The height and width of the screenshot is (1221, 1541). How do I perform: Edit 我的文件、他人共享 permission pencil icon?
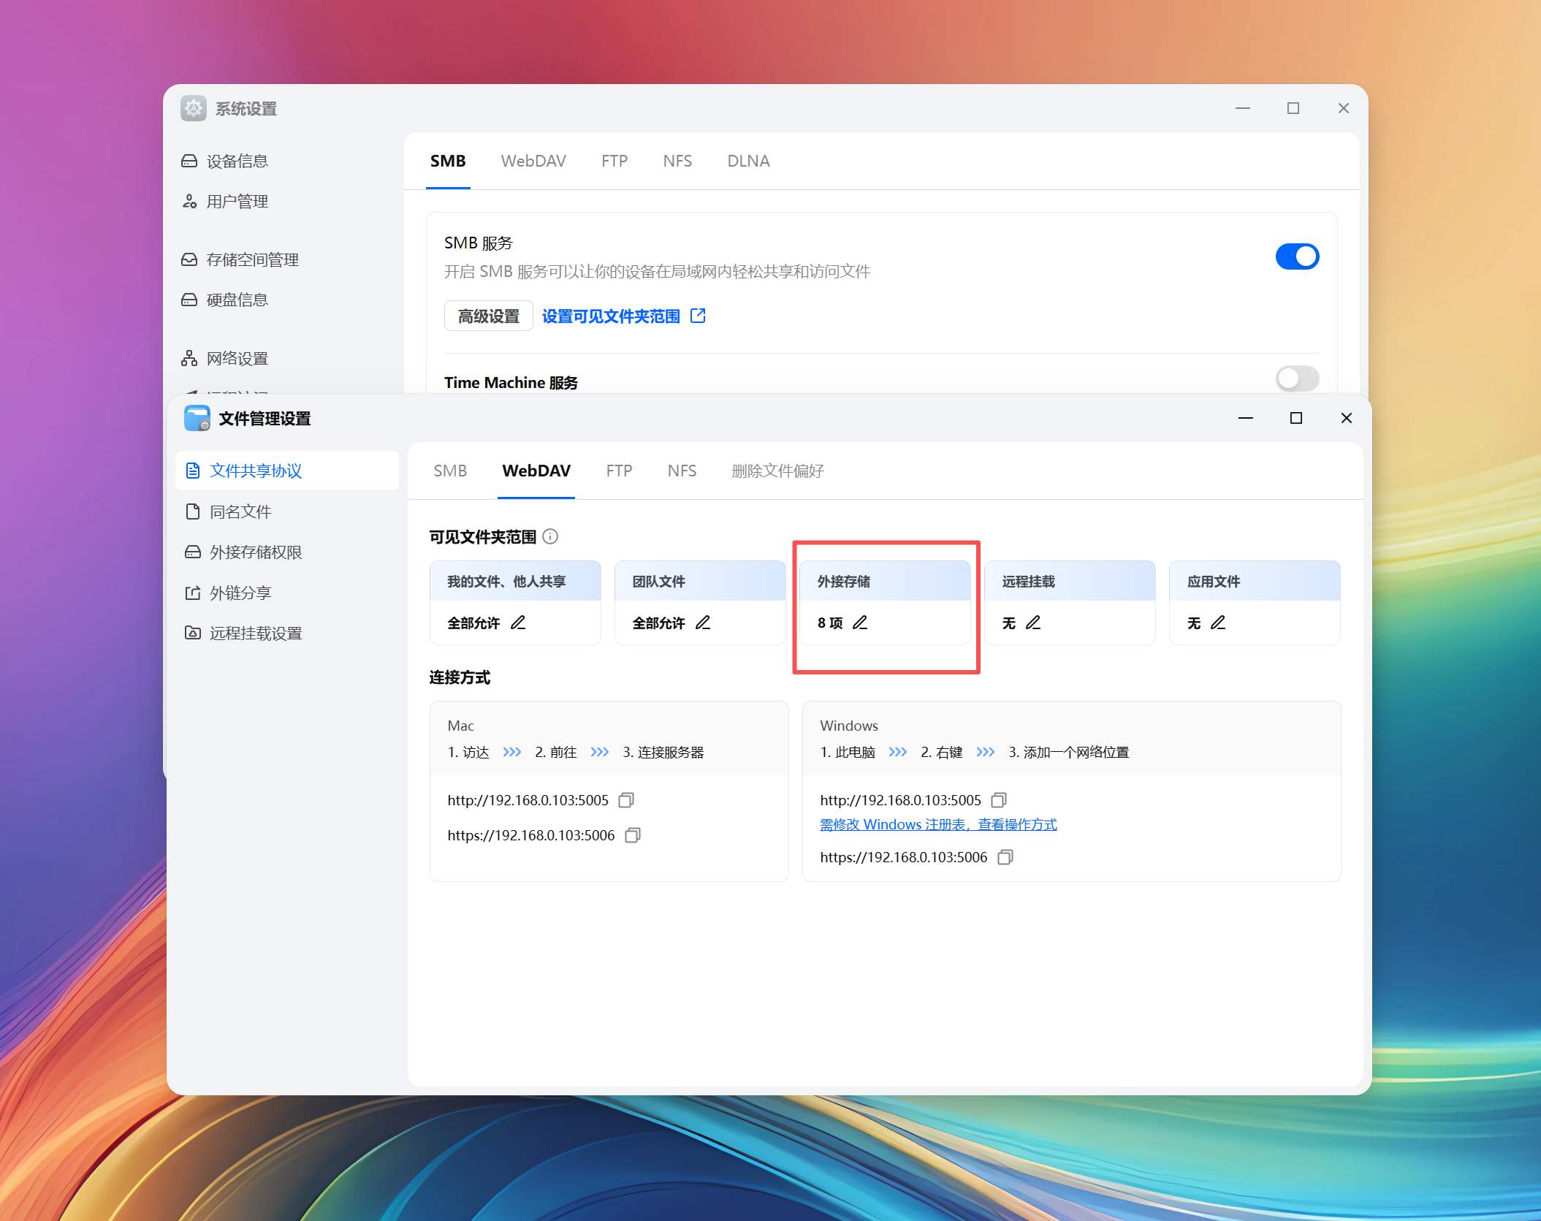(x=518, y=623)
